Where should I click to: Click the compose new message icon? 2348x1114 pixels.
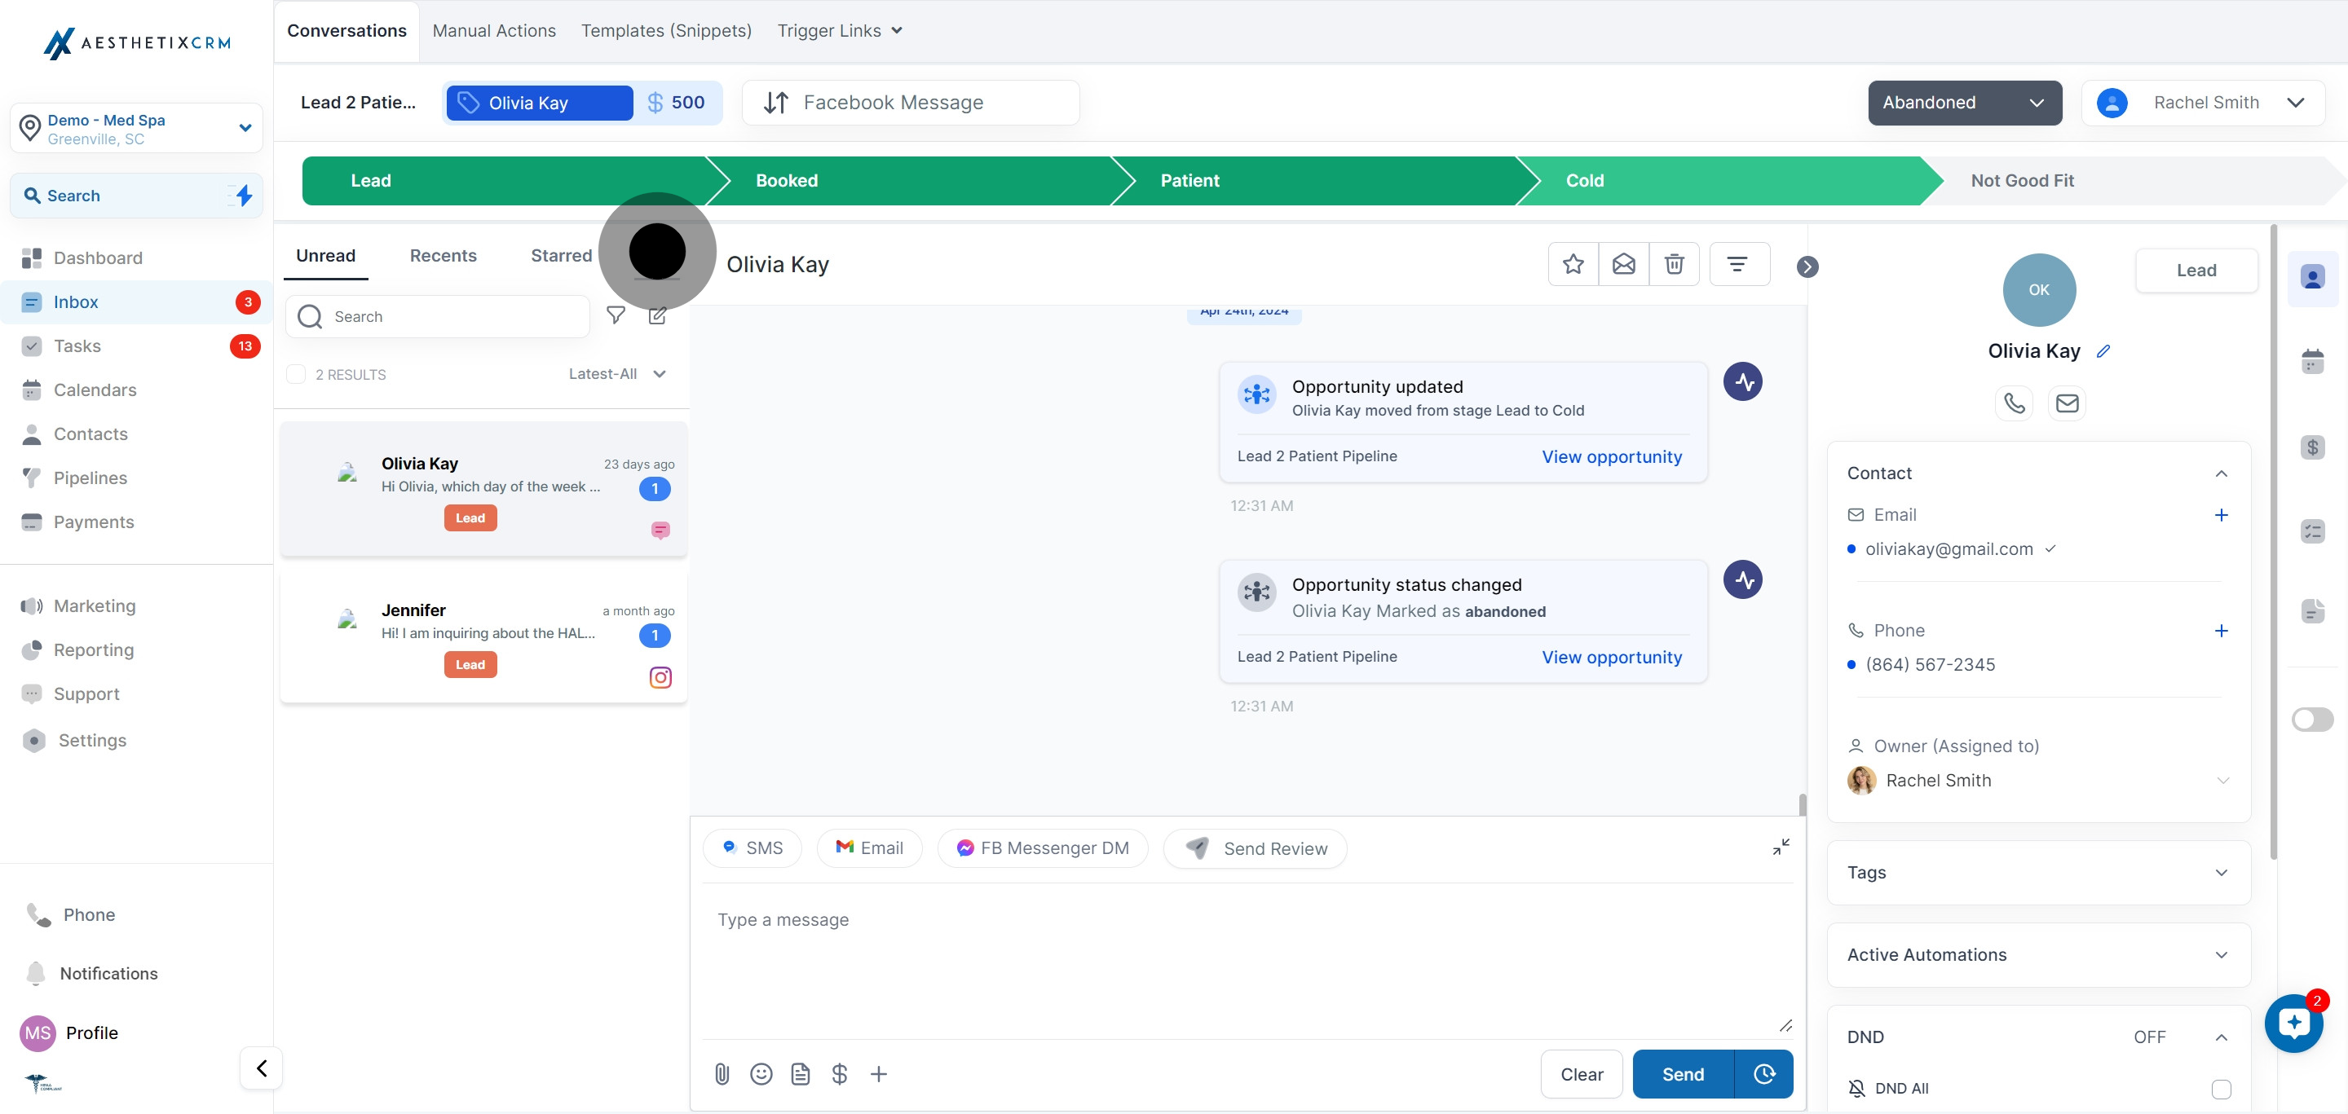657,315
